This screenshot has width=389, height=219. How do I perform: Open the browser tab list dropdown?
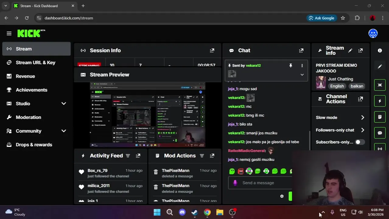click(x=5, y=6)
